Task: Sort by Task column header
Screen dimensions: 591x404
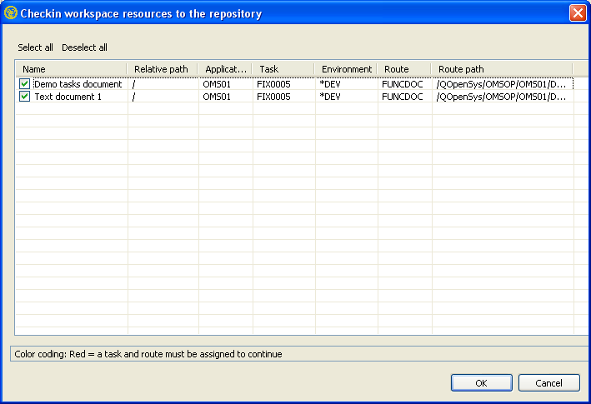Action: tap(283, 69)
